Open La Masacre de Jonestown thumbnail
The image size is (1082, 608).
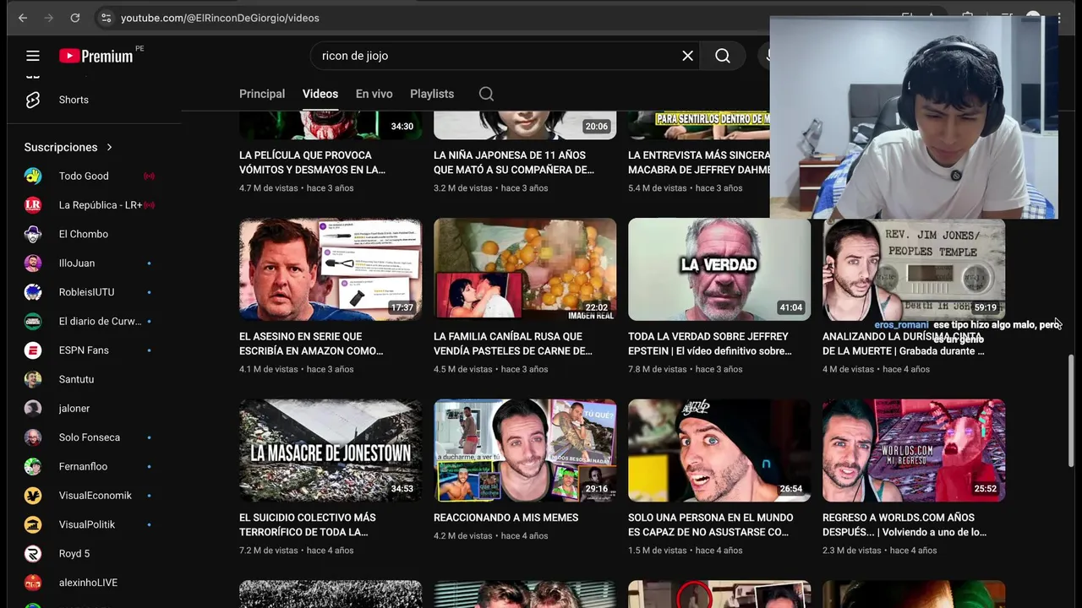331,451
